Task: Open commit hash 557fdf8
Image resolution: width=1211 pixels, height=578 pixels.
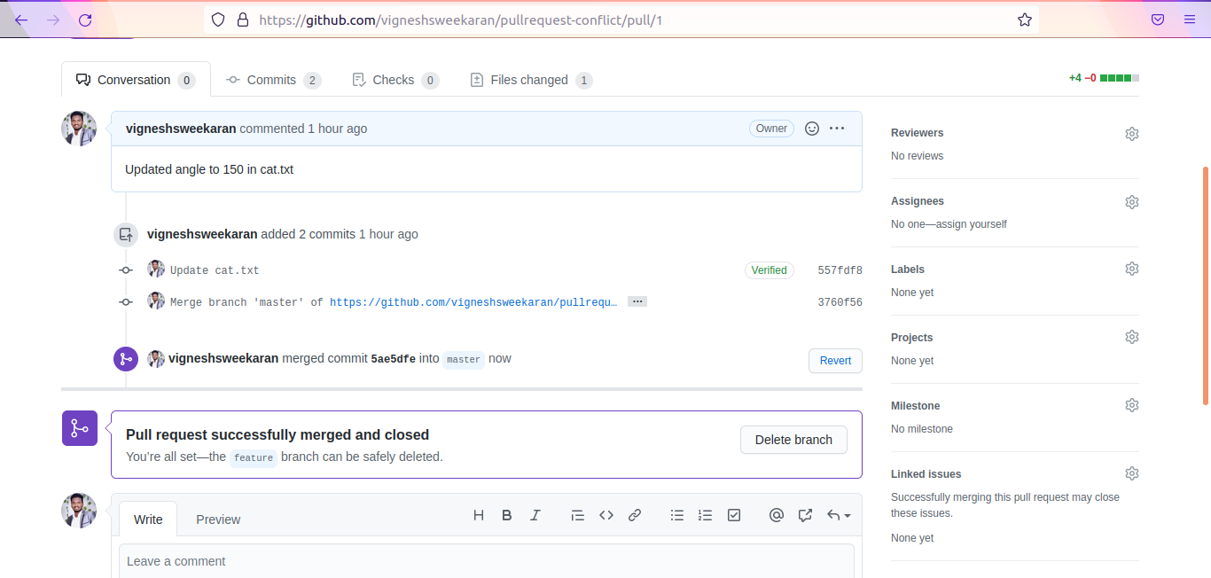Action: pos(840,270)
